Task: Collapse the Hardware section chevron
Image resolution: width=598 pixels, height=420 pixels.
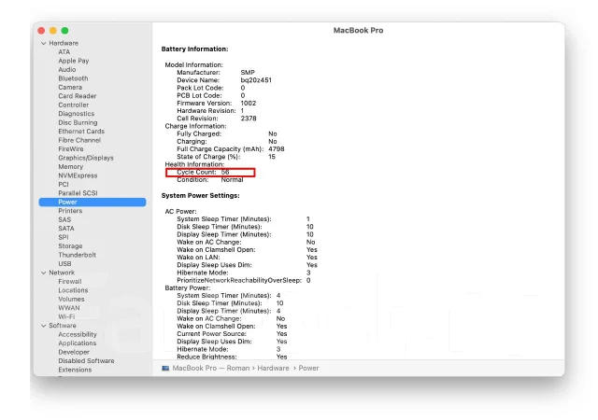Action: (44, 44)
